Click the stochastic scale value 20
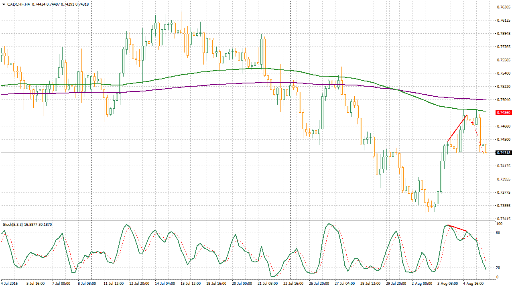The width and height of the screenshot is (512, 288). tap(498, 268)
